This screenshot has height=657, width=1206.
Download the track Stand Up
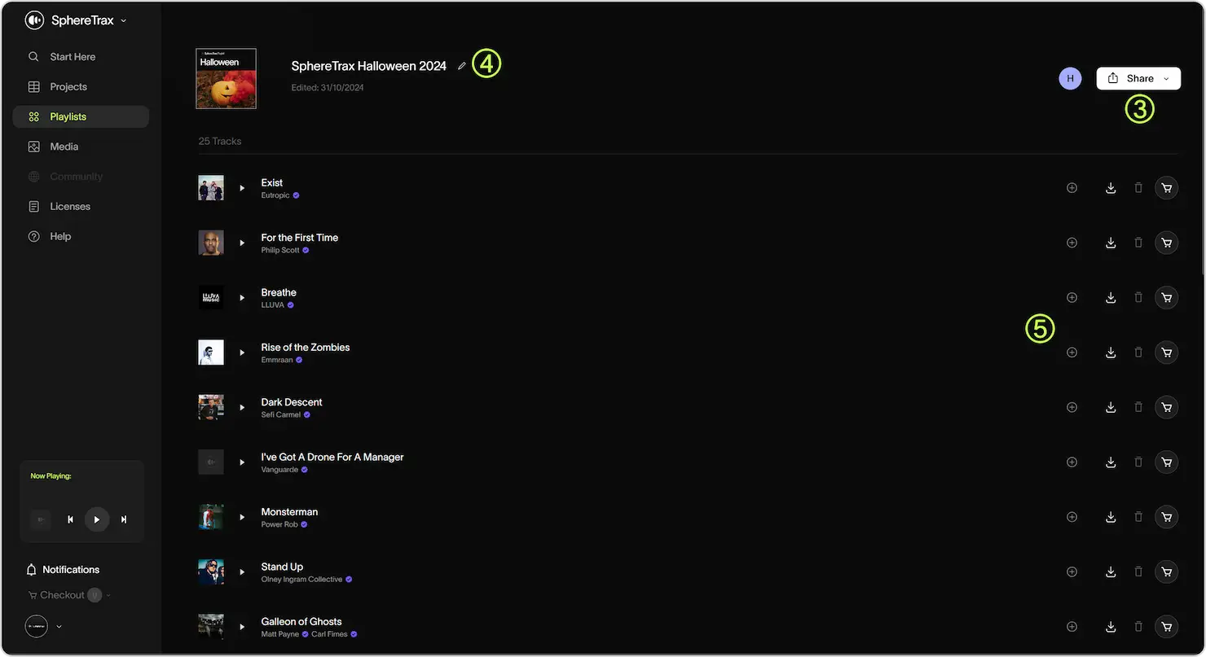coord(1110,572)
